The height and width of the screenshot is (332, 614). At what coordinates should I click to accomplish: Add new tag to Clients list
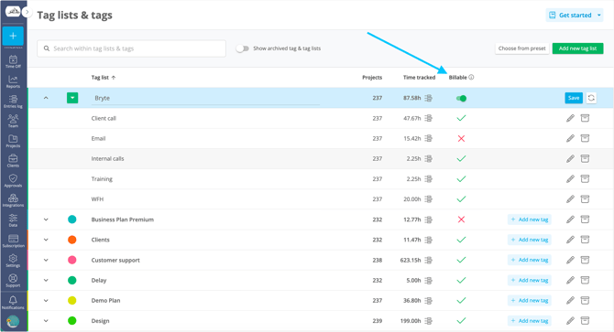pos(530,240)
